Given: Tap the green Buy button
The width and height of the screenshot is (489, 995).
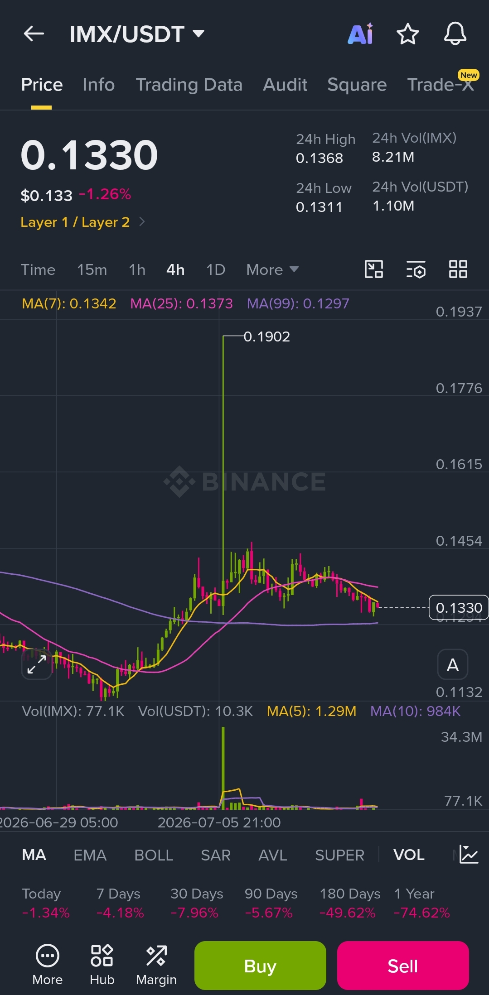Looking at the screenshot, I should point(260,966).
